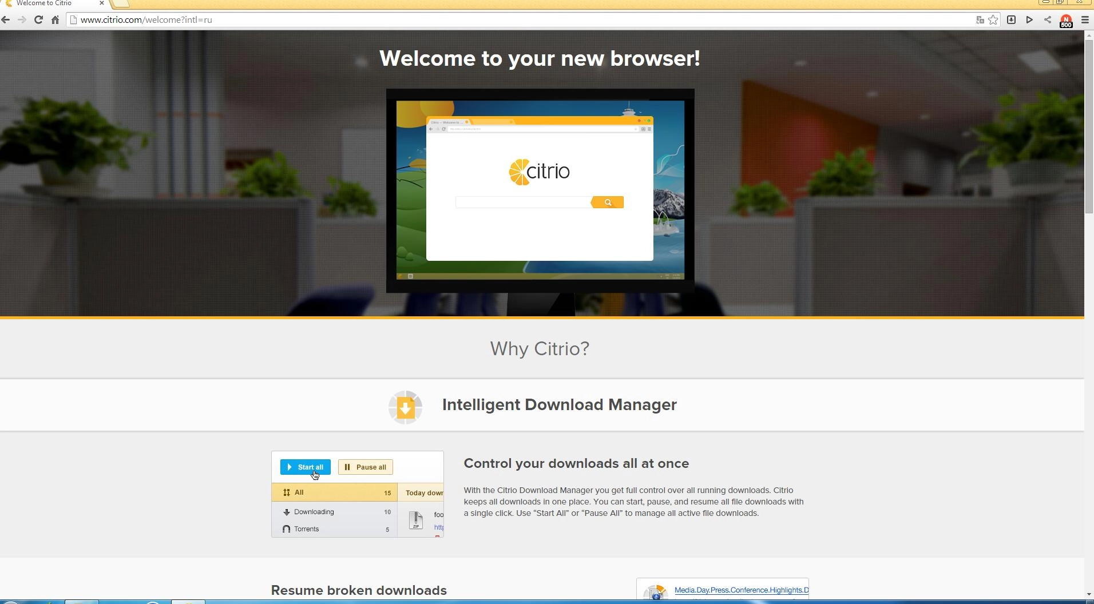
Task: Click Control your downloads all at once
Action: [x=576, y=464]
